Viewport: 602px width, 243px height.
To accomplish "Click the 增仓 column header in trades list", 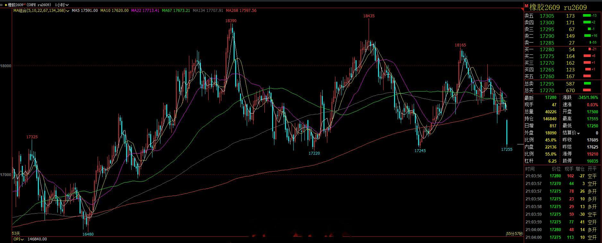I will [x=580, y=169].
